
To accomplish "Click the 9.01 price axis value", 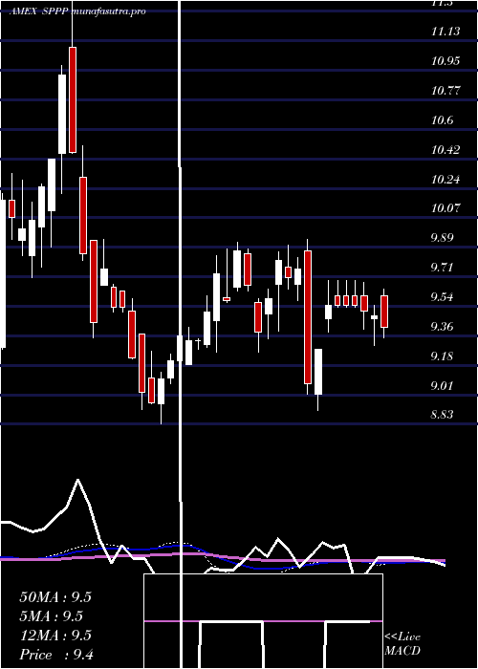I will click(442, 386).
